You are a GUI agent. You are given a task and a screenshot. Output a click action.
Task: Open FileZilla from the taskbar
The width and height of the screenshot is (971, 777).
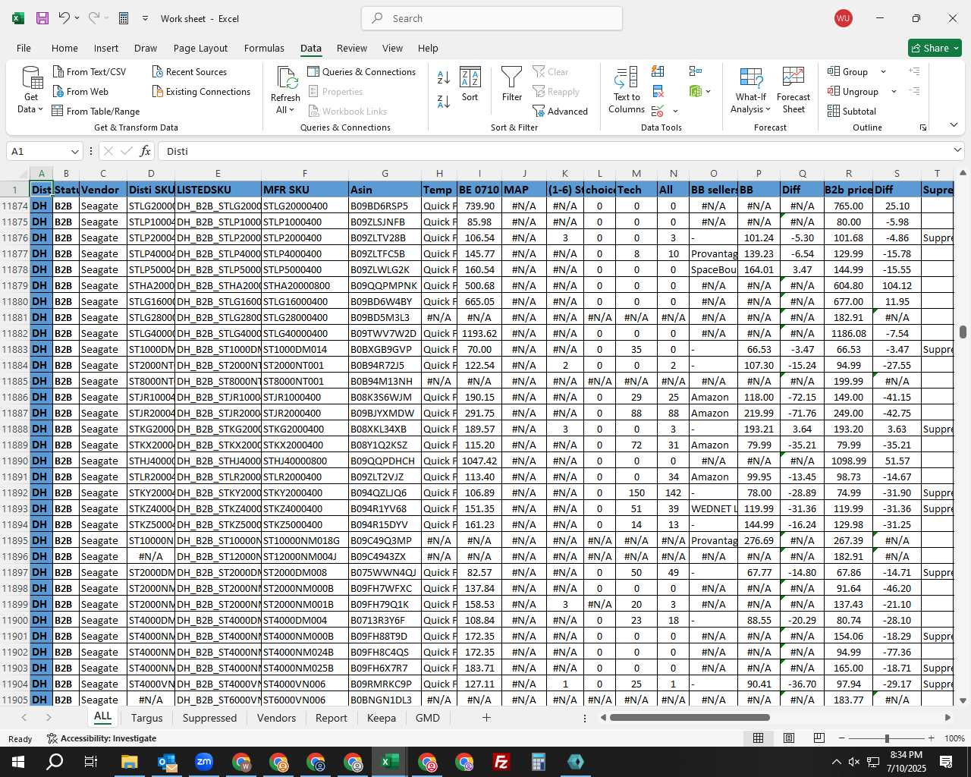click(501, 762)
